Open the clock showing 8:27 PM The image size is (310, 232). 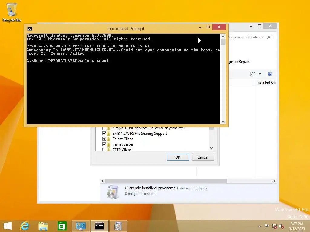[x=297, y=226]
